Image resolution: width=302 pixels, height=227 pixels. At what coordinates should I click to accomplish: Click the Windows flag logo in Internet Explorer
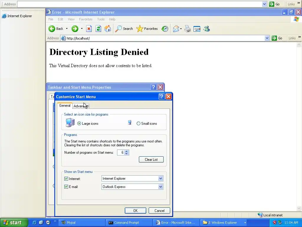click(x=296, y=19)
